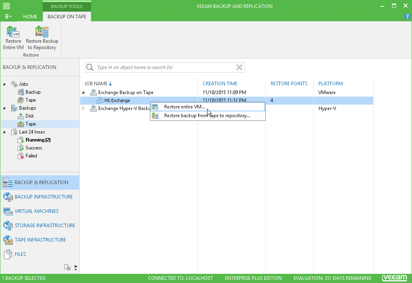Choose Restore backup from tape to repository

pyautogui.click(x=207, y=116)
